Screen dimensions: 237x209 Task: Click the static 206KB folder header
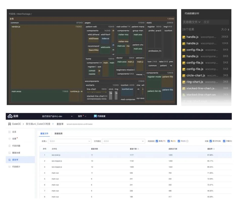click(x=160, y=23)
